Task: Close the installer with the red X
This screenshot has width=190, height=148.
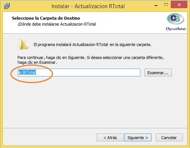Action: 179,5
